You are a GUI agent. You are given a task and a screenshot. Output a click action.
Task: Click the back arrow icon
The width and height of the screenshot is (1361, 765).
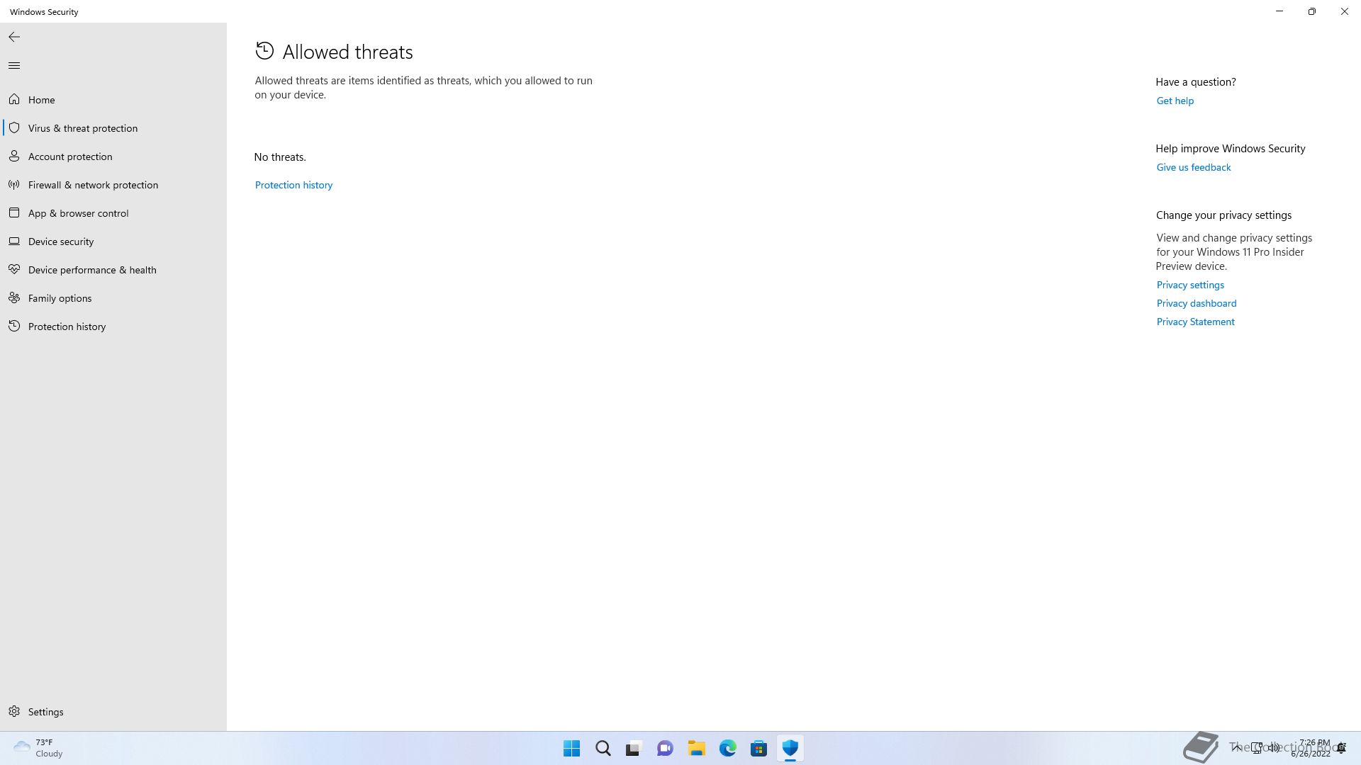click(x=14, y=37)
